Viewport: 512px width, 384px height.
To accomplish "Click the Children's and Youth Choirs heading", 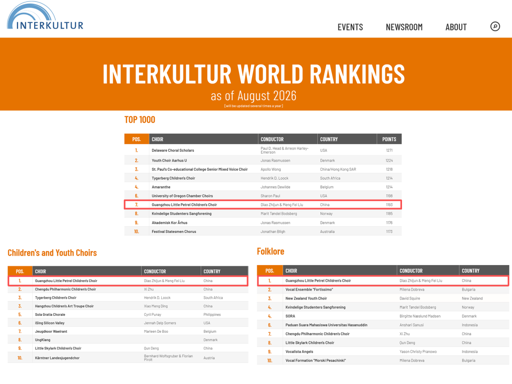I will (52, 253).
